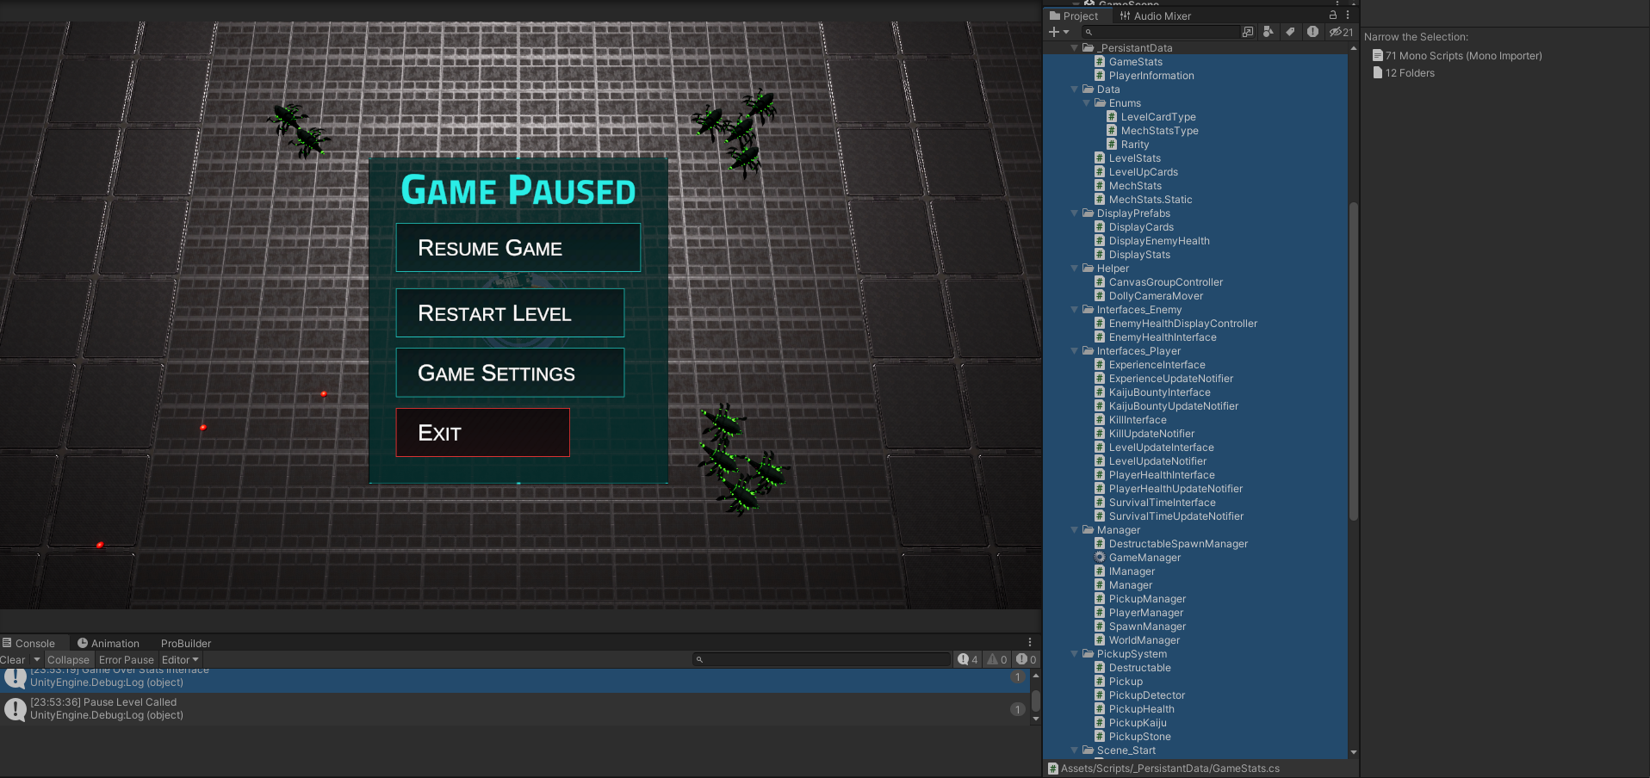Screen dimensions: 1650x778
Task: Switch to the ProBuilder tab
Action: point(186,643)
